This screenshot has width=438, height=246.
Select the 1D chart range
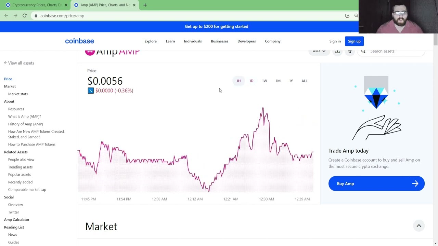point(251,81)
